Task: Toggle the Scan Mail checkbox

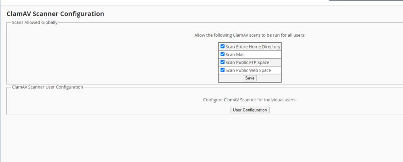Action: [222, 54]
